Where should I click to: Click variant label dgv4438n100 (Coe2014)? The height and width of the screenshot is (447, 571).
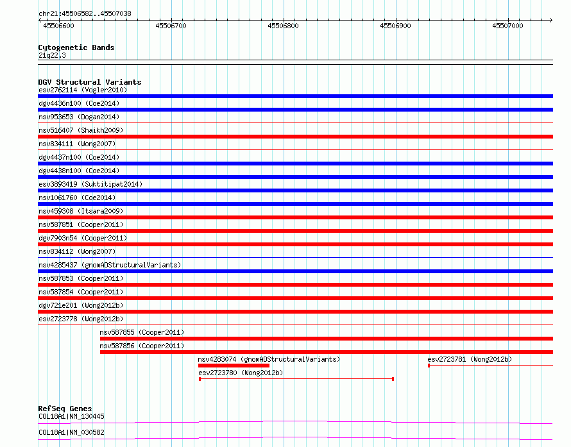coord(79,171)
